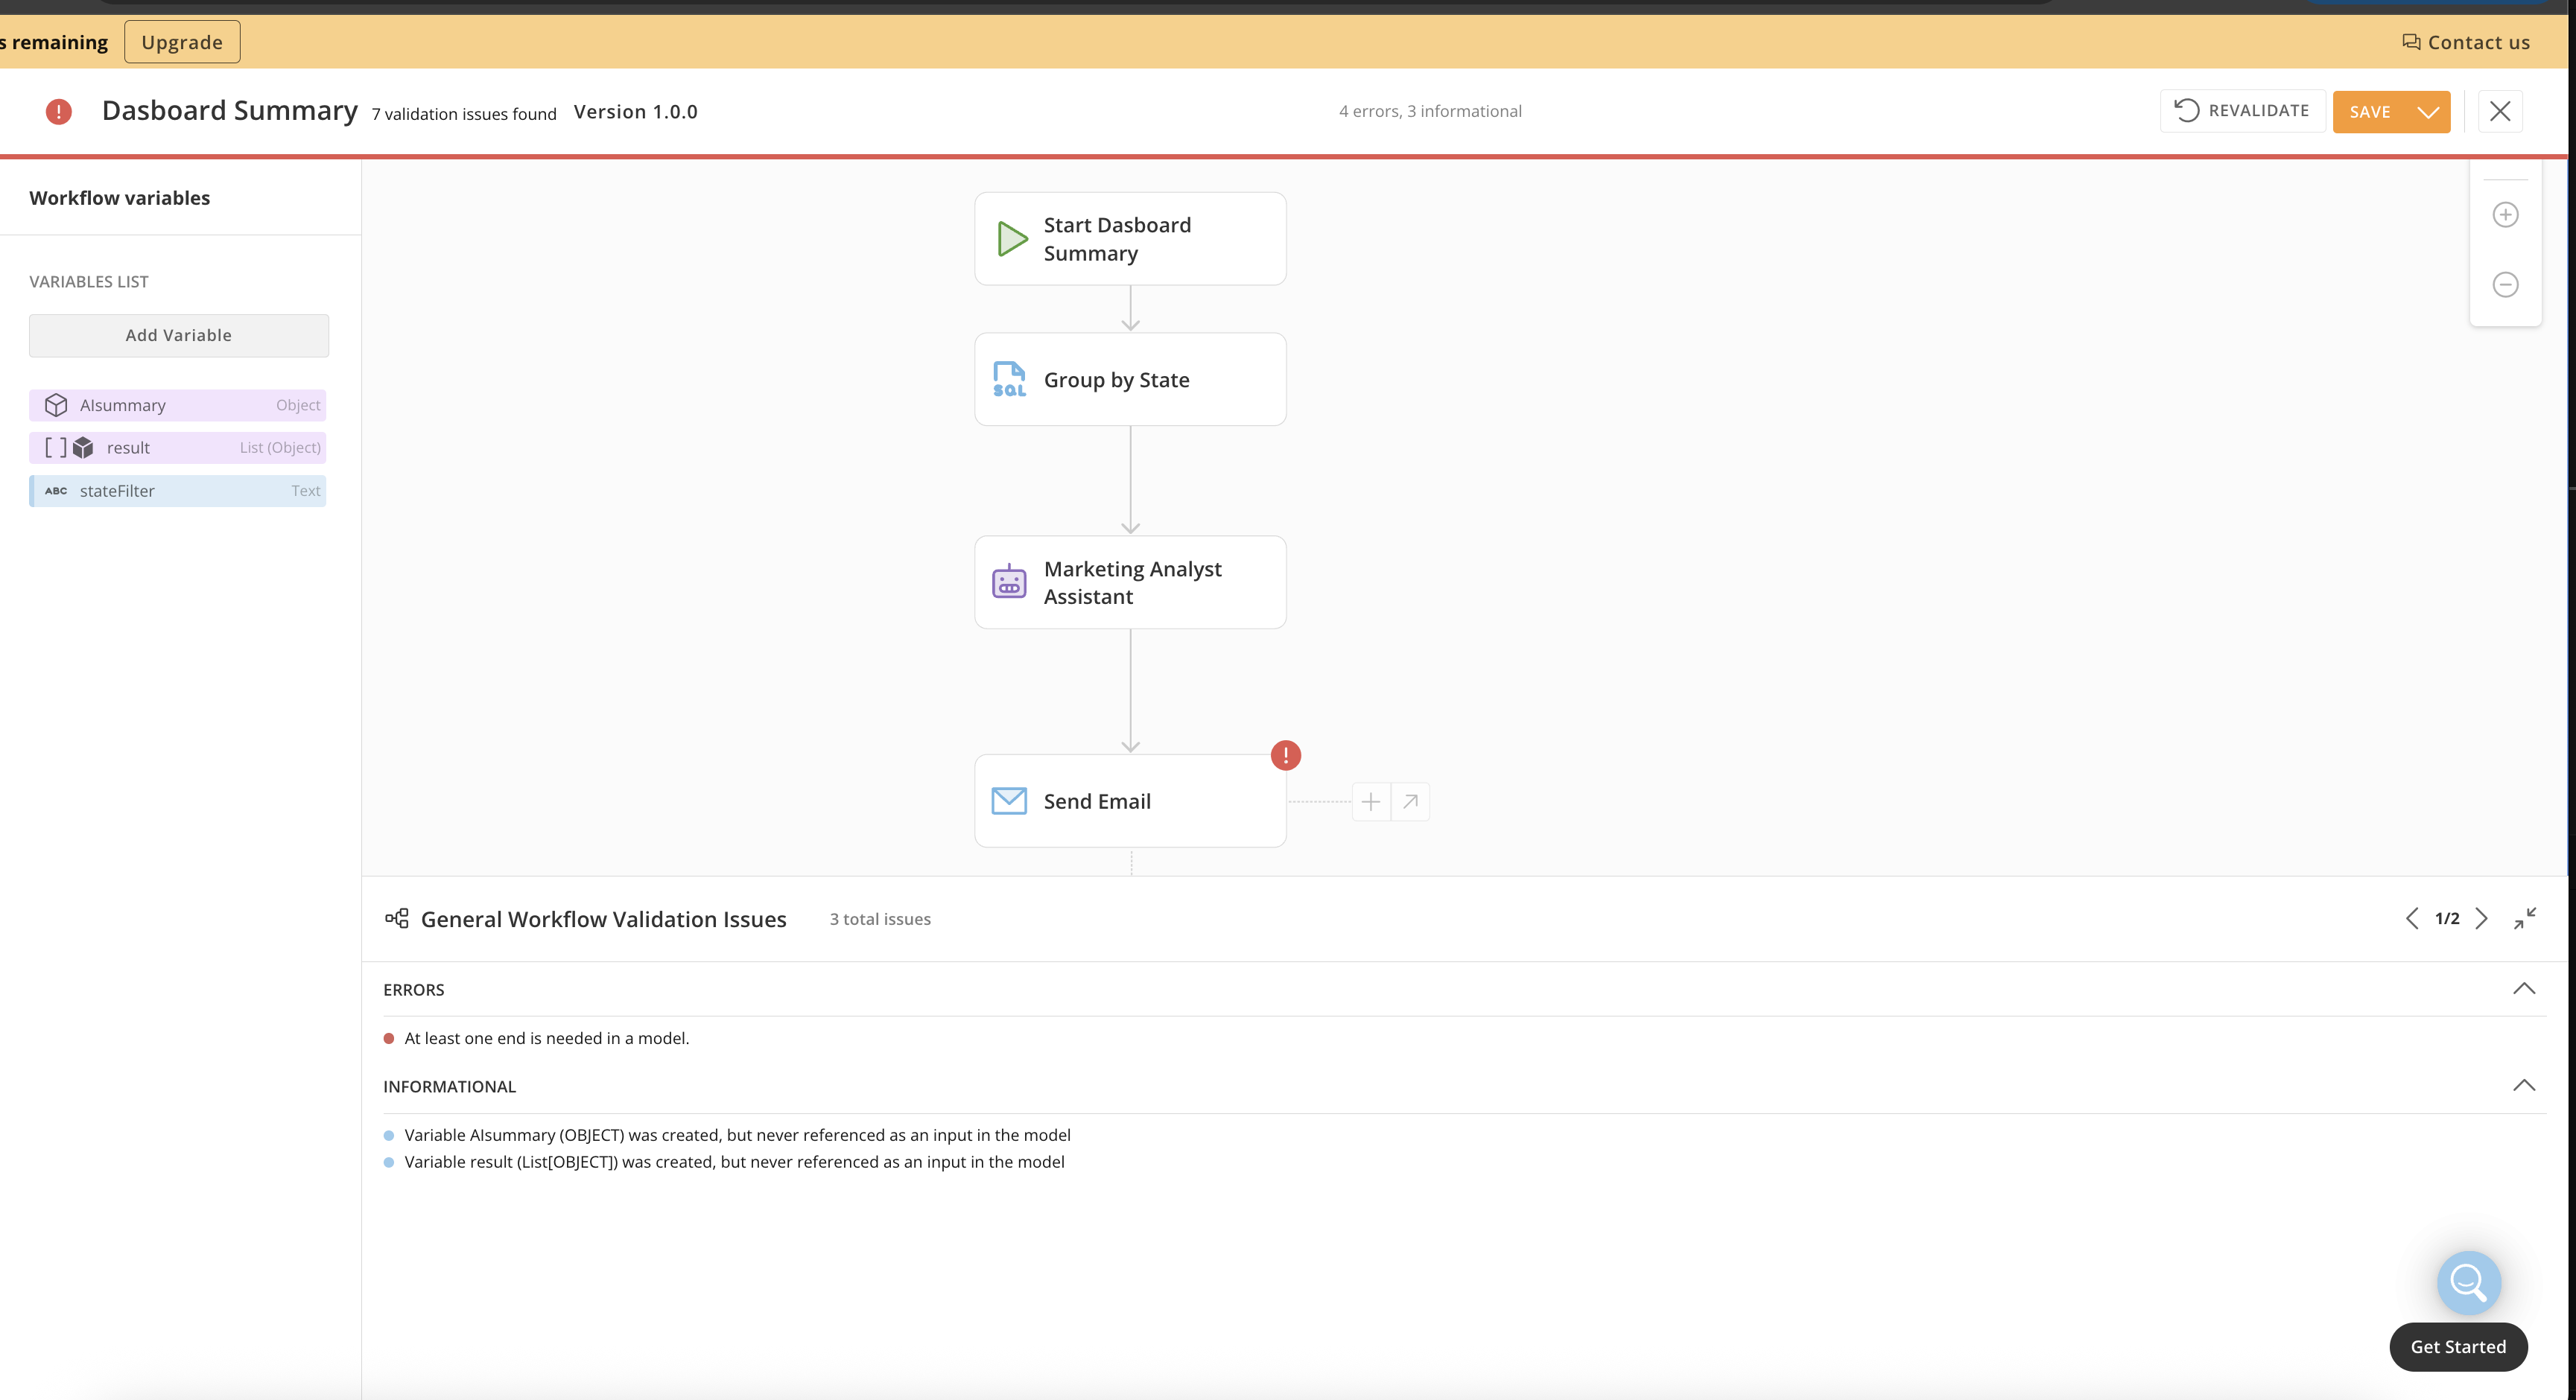Screen dimensions: 2576x1400
Task: Open the help search bubble icon
Action: [2468, 1283]
